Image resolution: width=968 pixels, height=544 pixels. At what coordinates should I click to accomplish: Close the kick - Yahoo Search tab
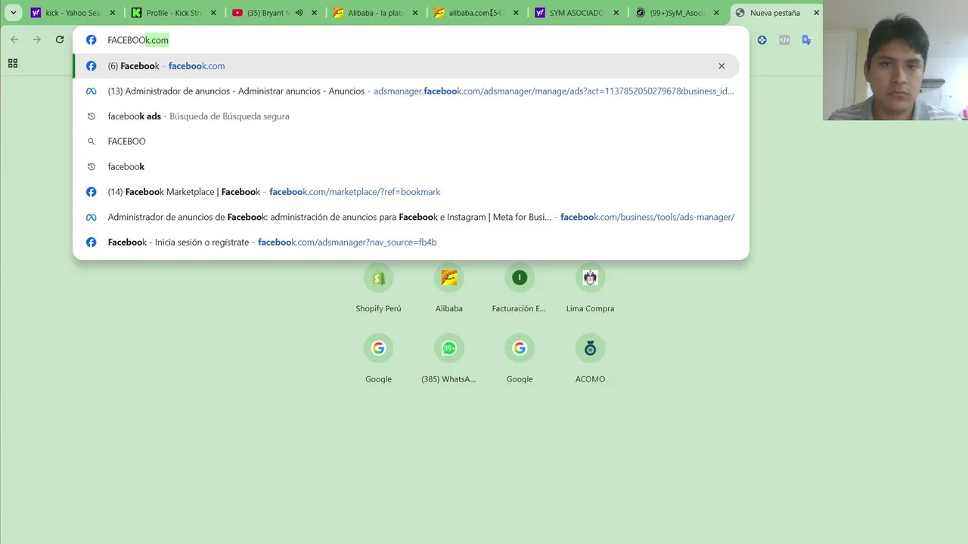[113, 13]
